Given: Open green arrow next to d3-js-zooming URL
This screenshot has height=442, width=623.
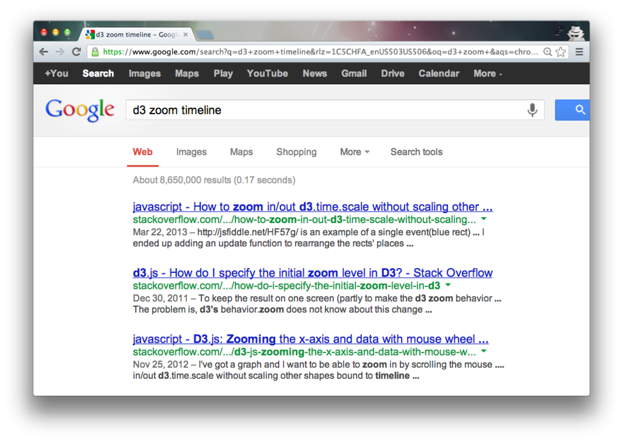Looking at the screenshot, I should (x=484, y=351).
